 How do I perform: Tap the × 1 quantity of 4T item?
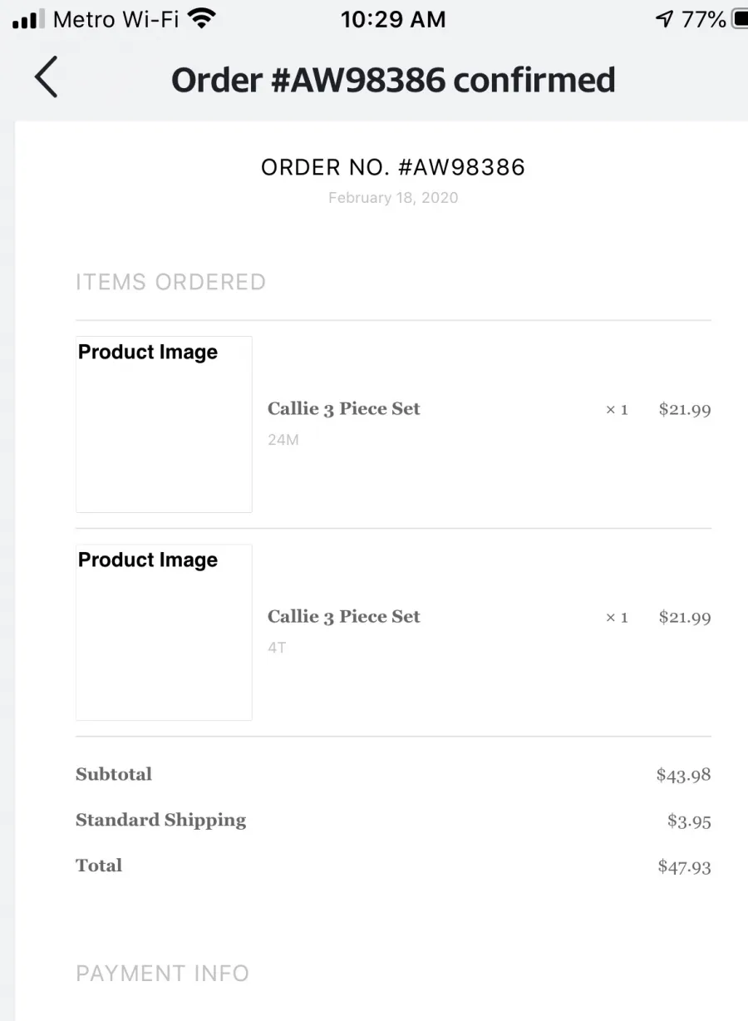coord(617,617)
